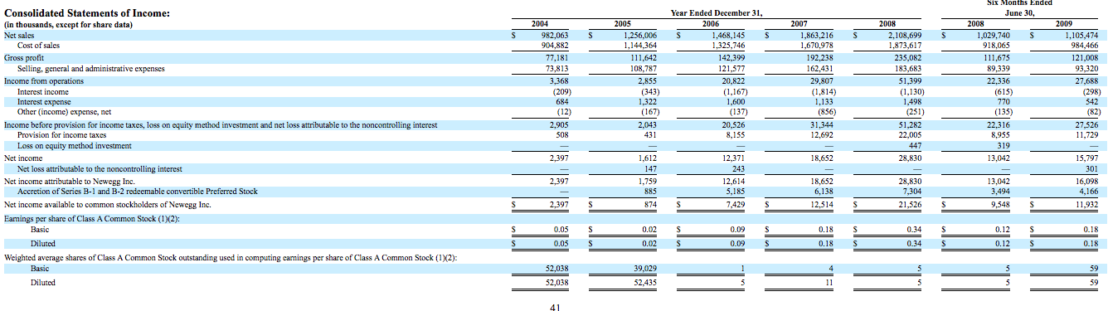The image size is (1108, 311).
Task: Select the 'Accretion of Series B-1 and B-2' label
Action: [138, 191]
